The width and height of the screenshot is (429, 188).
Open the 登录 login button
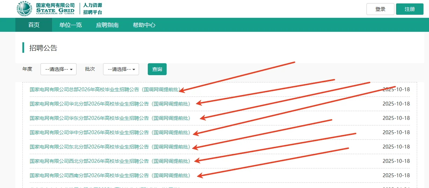pos(380,9)
